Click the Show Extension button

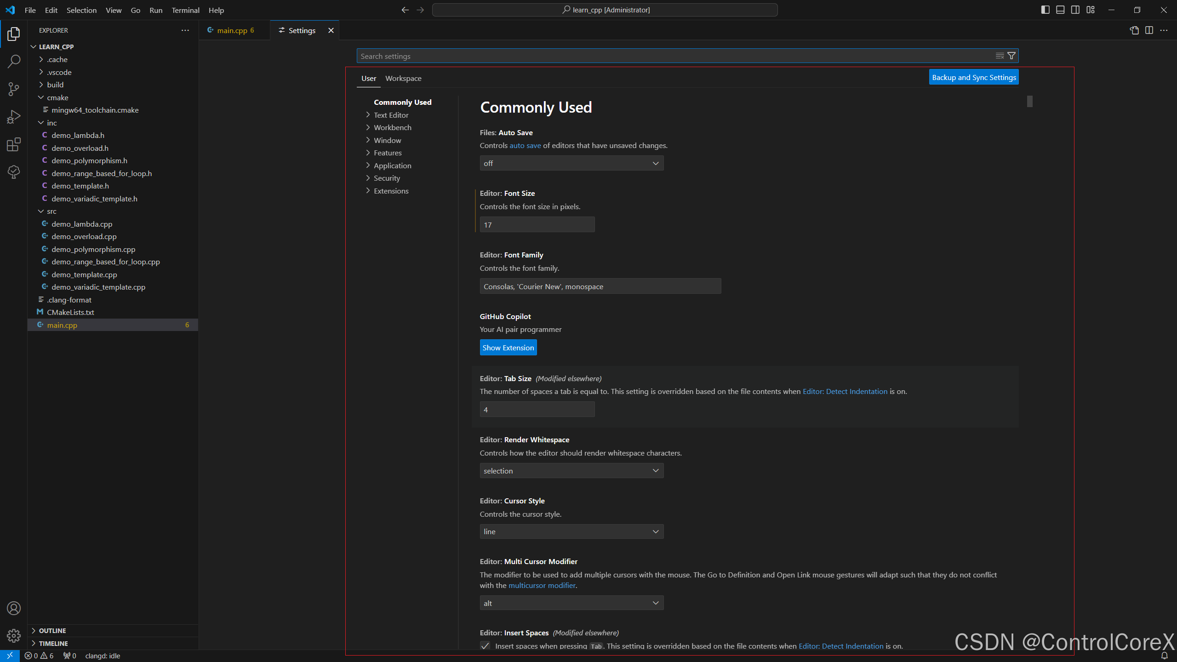508,348
